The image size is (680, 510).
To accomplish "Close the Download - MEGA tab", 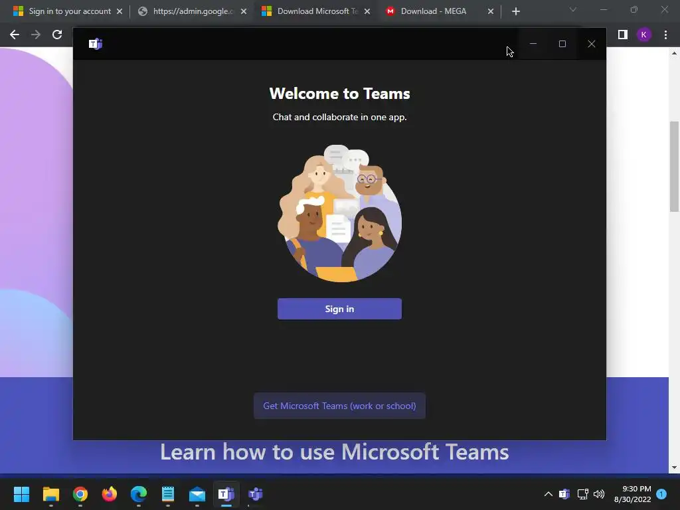I will click(x=491, y=11).
